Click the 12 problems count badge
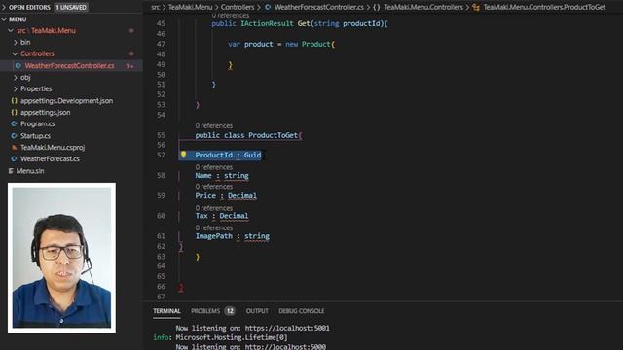This screenshot has height=350, width=623. 230,311
